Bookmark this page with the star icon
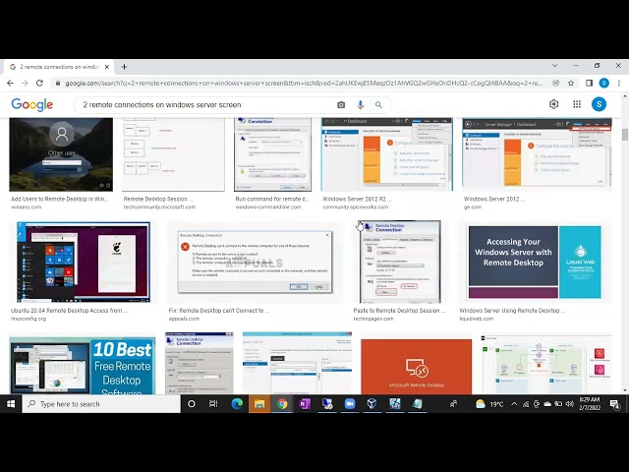This screenshot has height=472, width=629. click(571, 83)
